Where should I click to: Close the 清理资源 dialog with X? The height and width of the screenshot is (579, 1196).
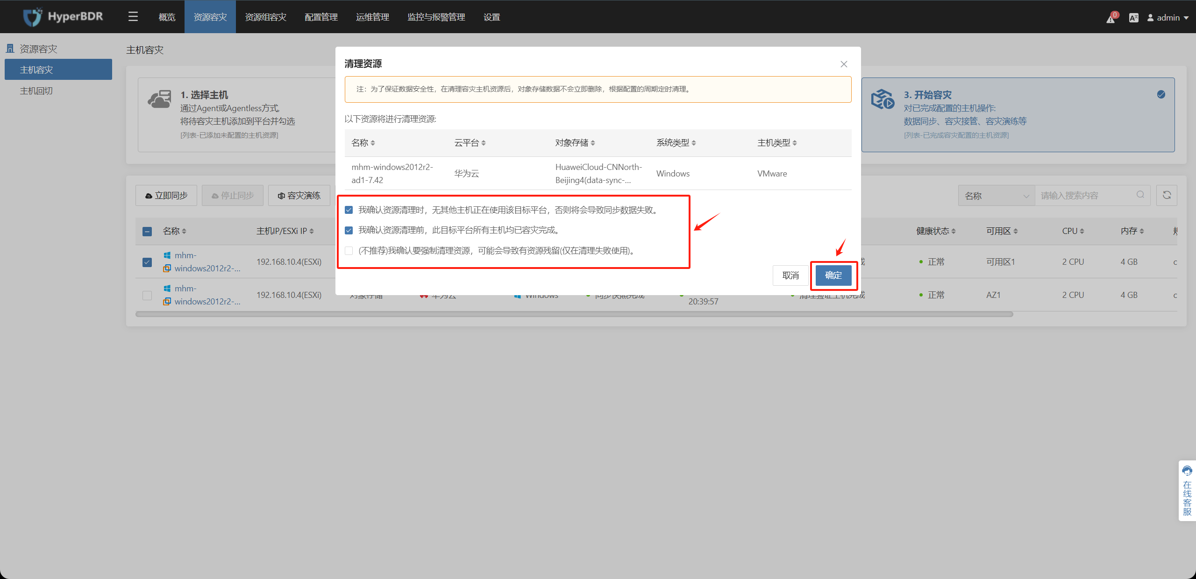click(x=844, y=64)
